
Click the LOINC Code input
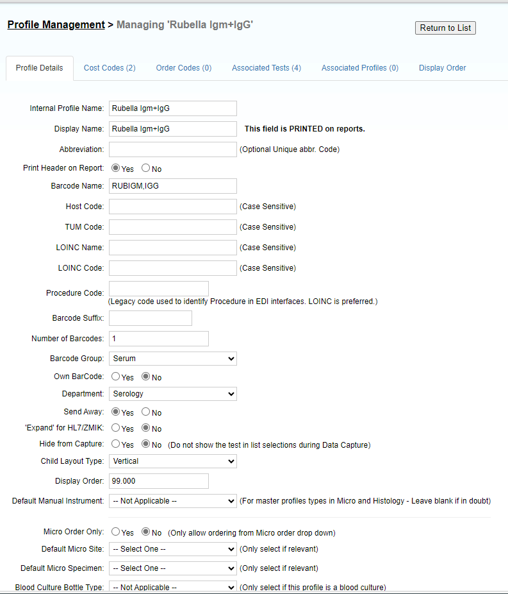coord(173,268)
